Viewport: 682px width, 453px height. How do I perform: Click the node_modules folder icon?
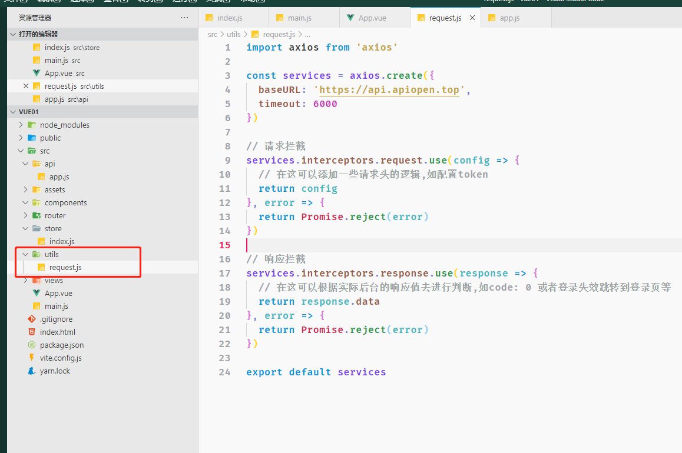32,125
